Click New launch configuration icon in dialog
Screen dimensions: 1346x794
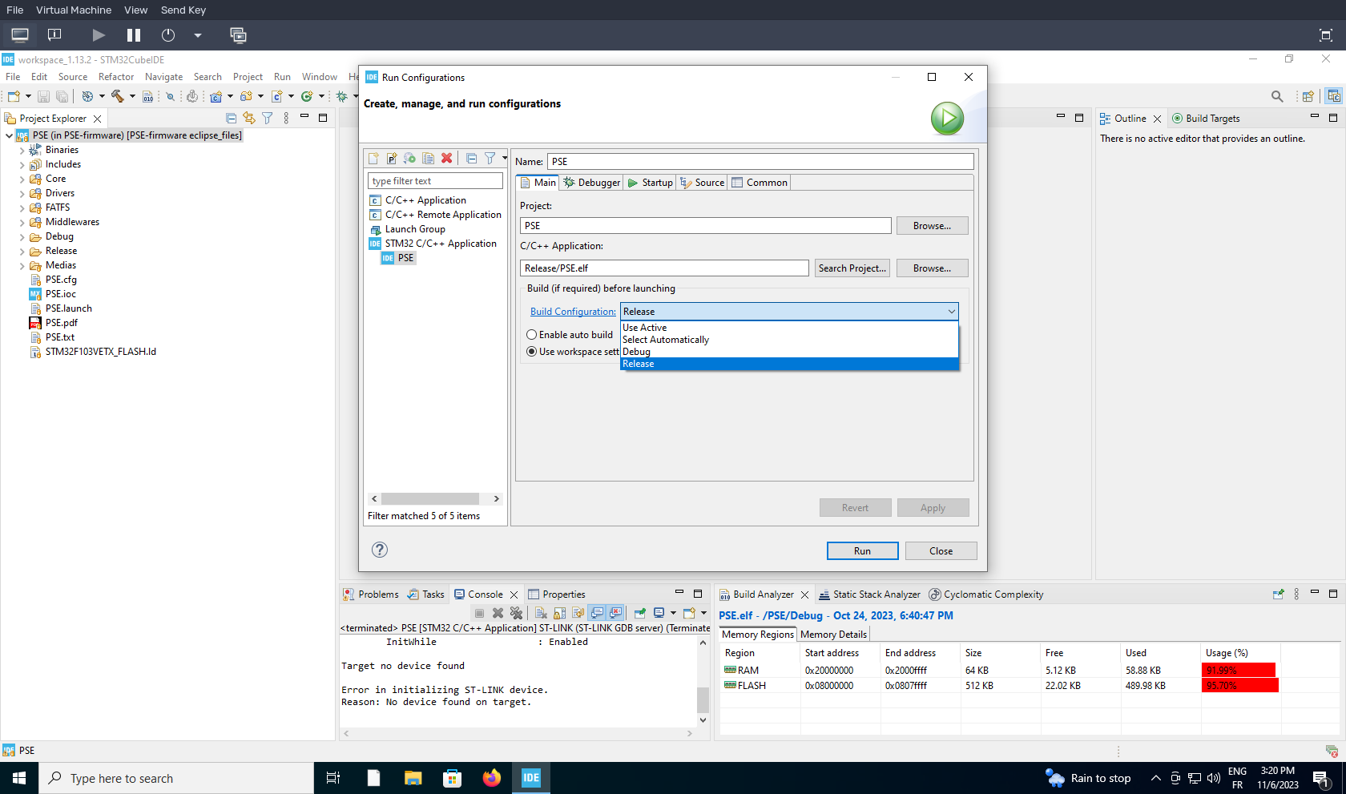pos(373,158)
